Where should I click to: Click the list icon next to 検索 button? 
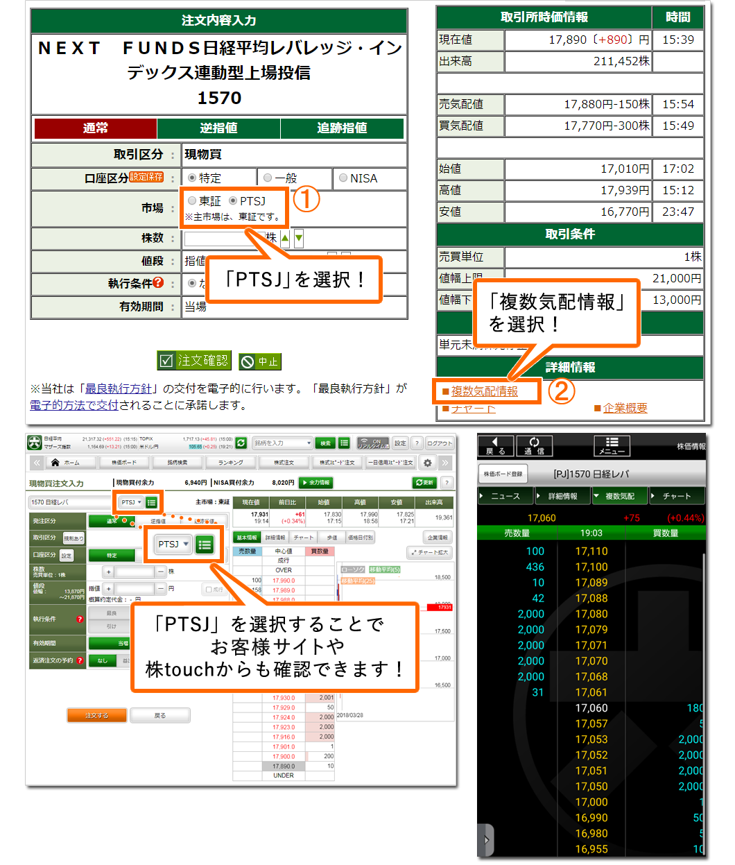344,443
